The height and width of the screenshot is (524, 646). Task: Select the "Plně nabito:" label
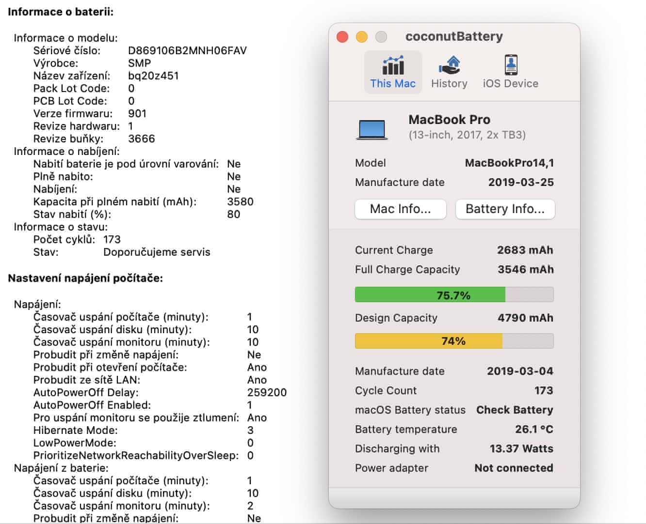coord(63,177)
